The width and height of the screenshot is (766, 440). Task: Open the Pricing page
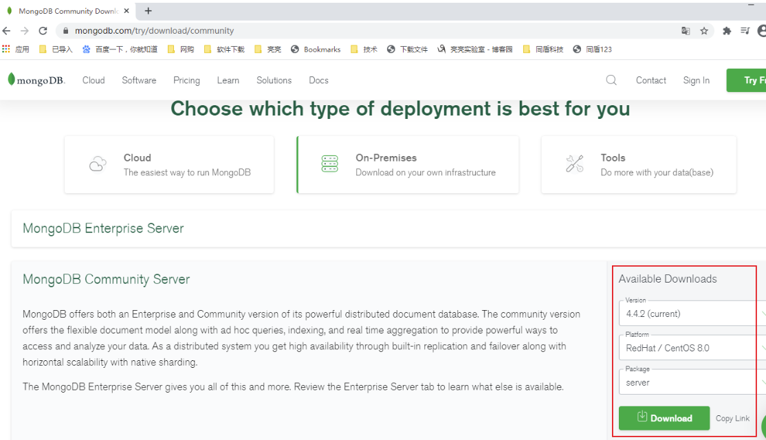pyautogui.click(x=186, y=80)
